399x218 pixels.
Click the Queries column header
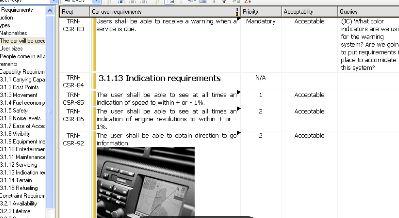click(x=368, y=12)
